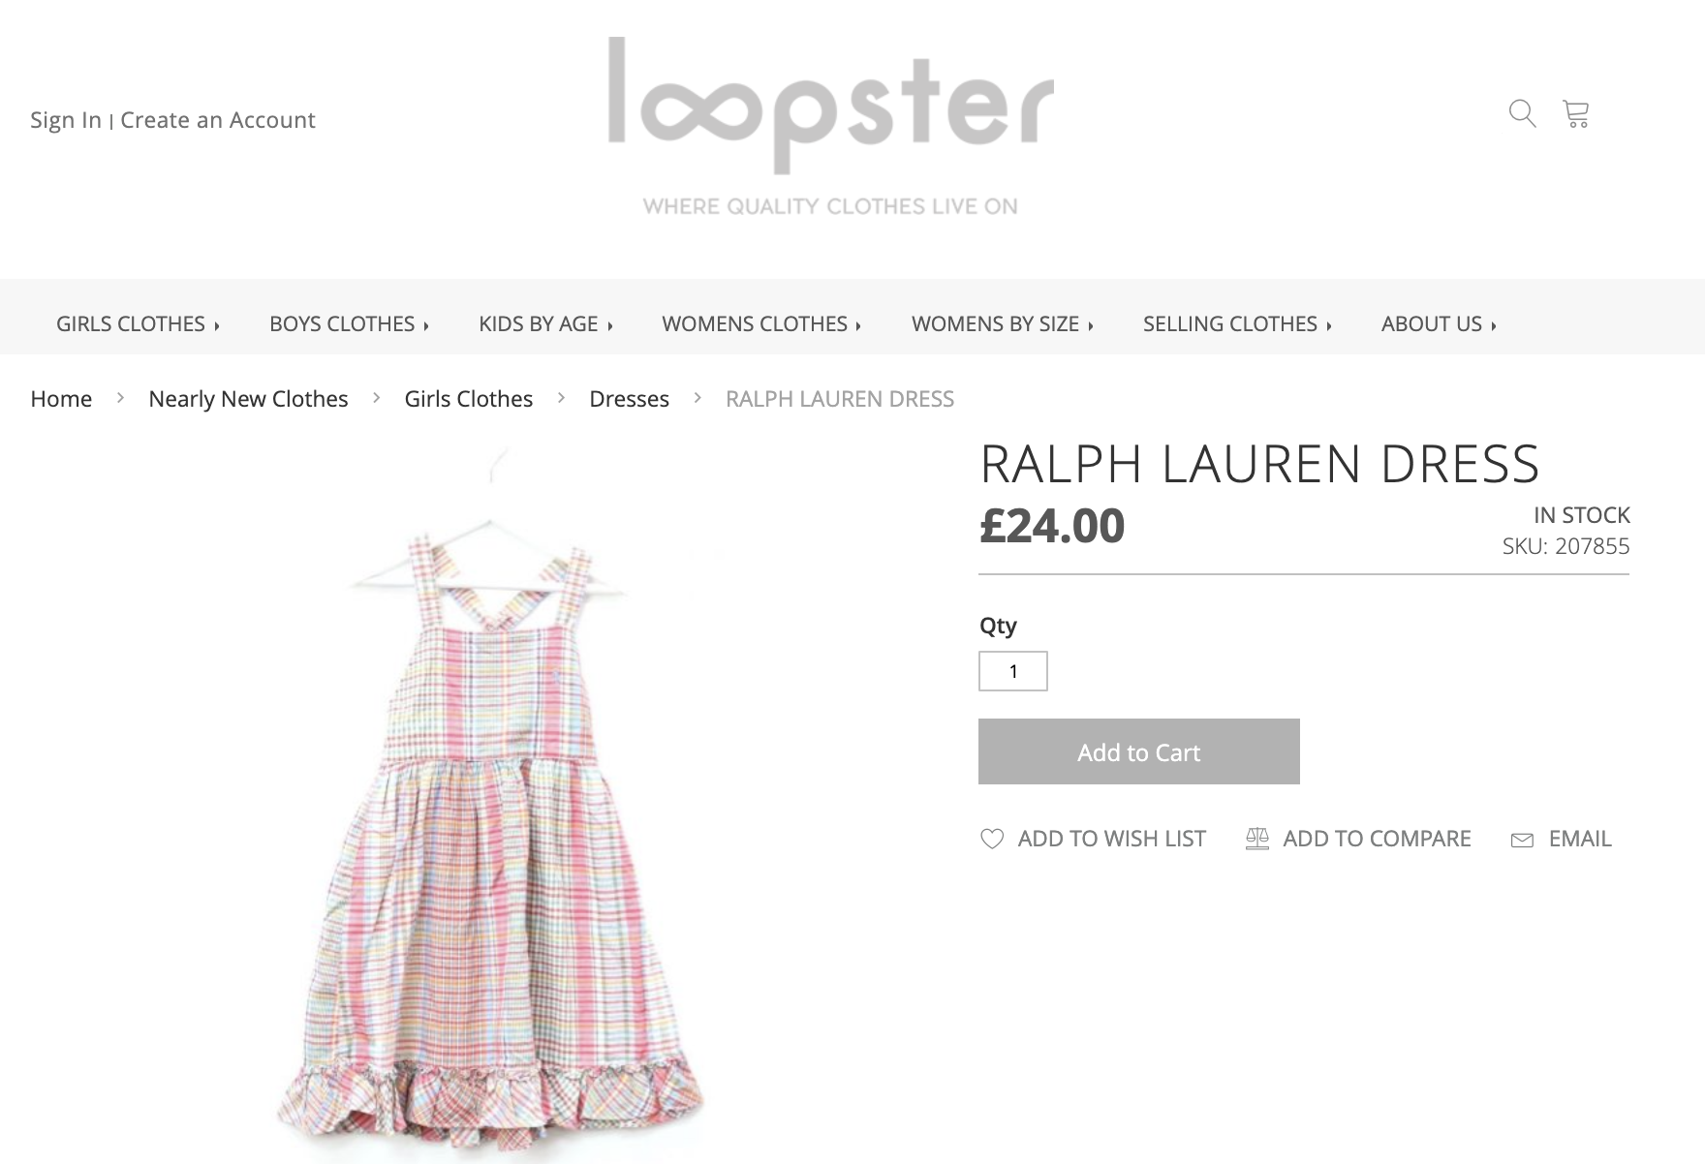1705x1164 pixels.
Task: Expand the Boys Clothes menu
Action: coord(349,323)
